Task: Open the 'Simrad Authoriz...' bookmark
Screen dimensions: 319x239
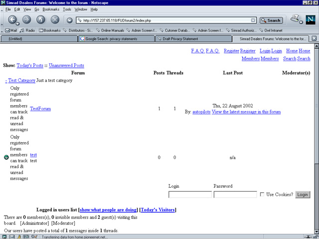Action: tap(241, 30)
